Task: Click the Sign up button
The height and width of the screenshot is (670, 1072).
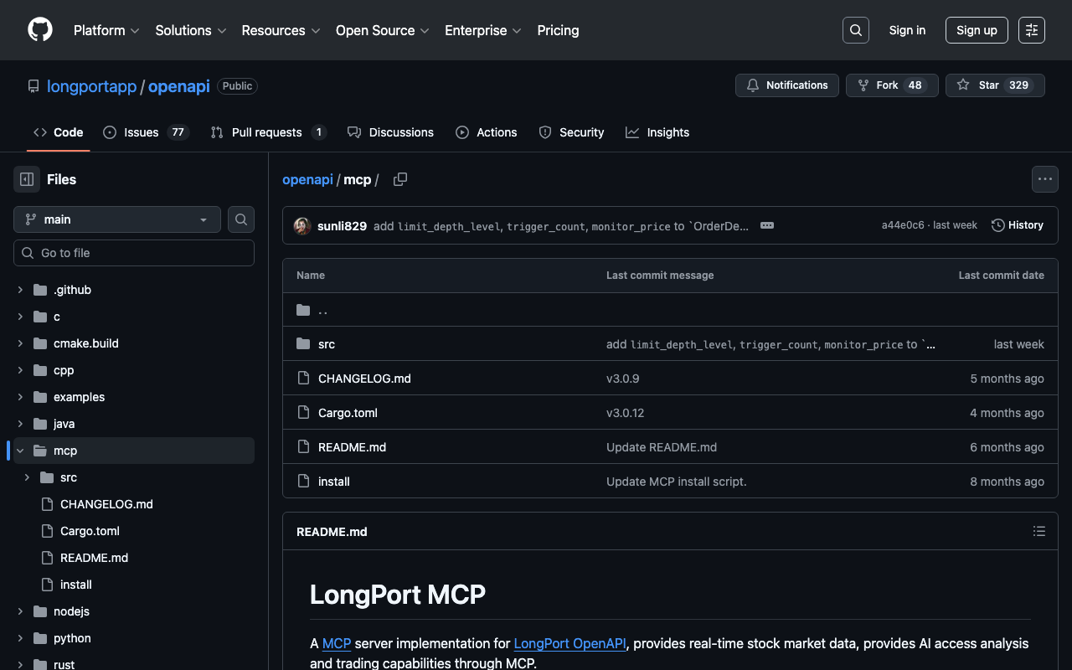Action: [977, 30]
